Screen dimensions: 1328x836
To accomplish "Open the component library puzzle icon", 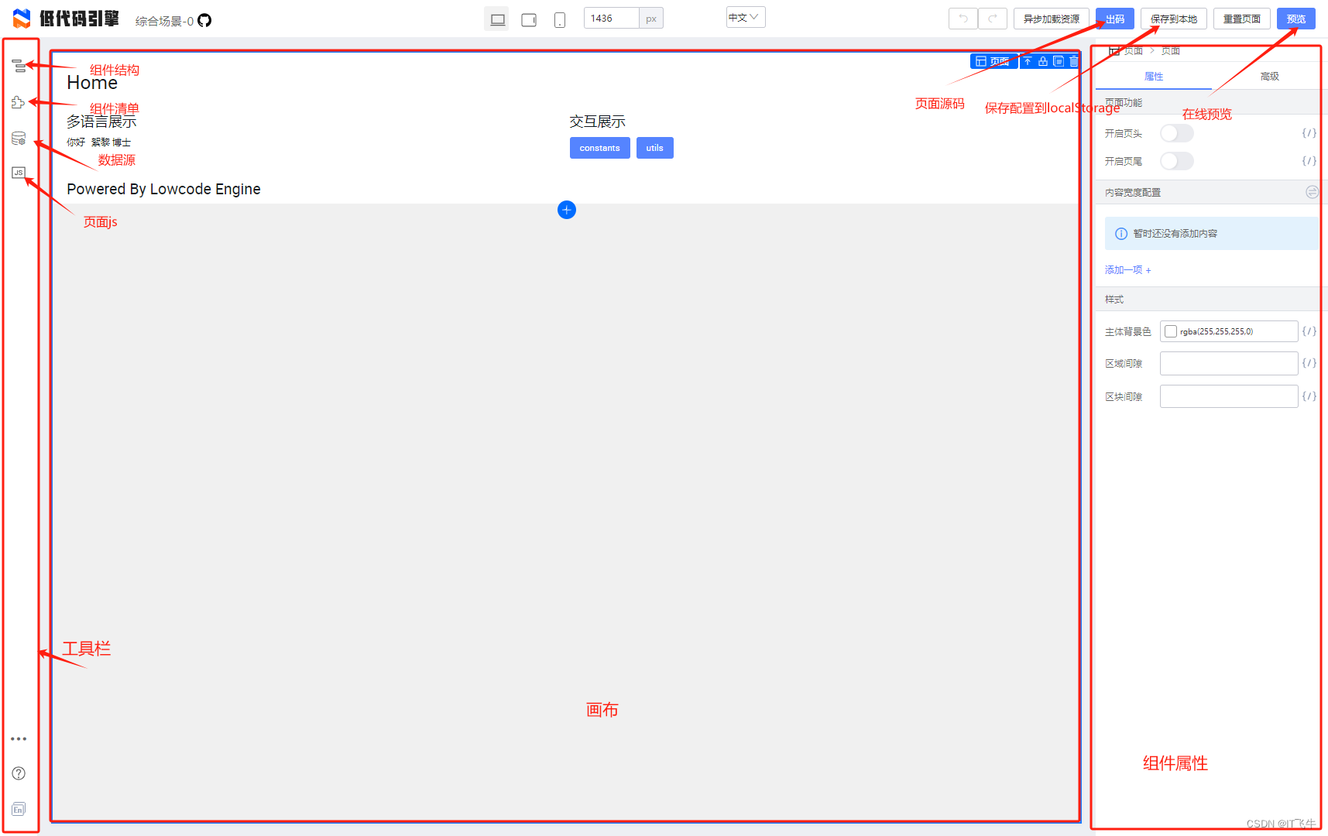I will 19,102.
